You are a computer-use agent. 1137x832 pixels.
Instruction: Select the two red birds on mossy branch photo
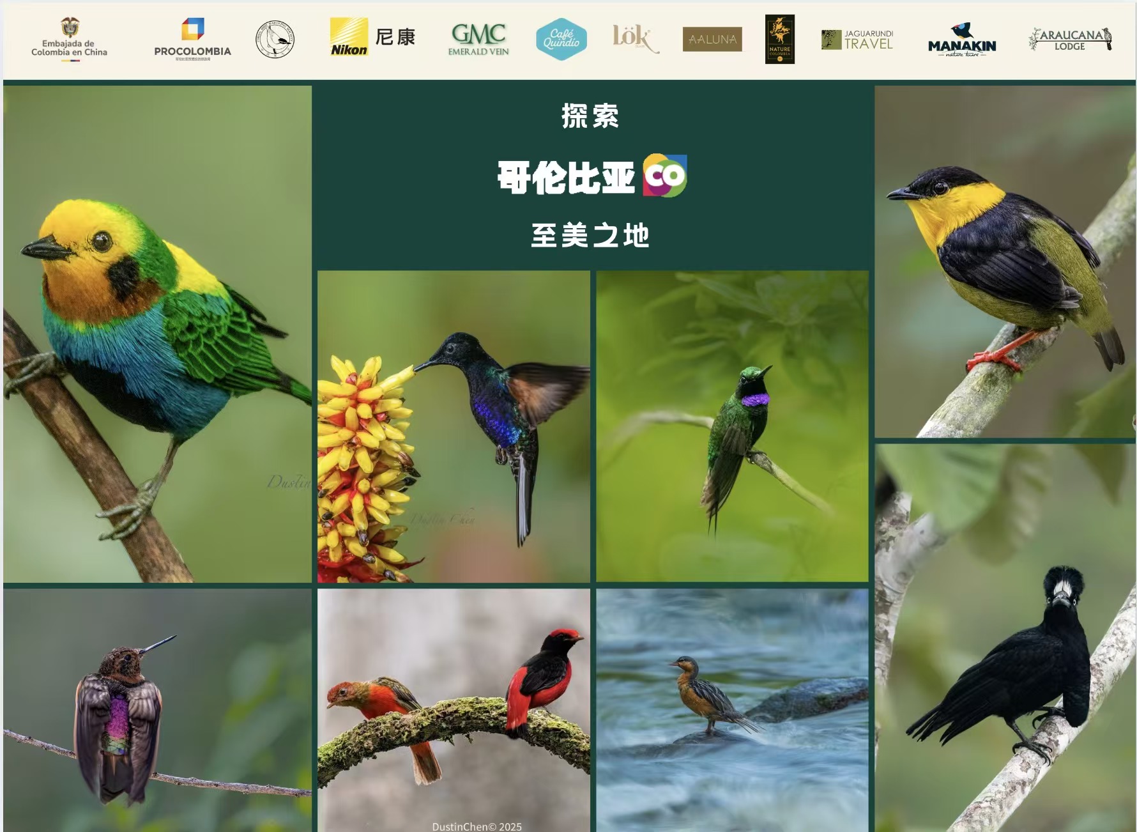454,710
